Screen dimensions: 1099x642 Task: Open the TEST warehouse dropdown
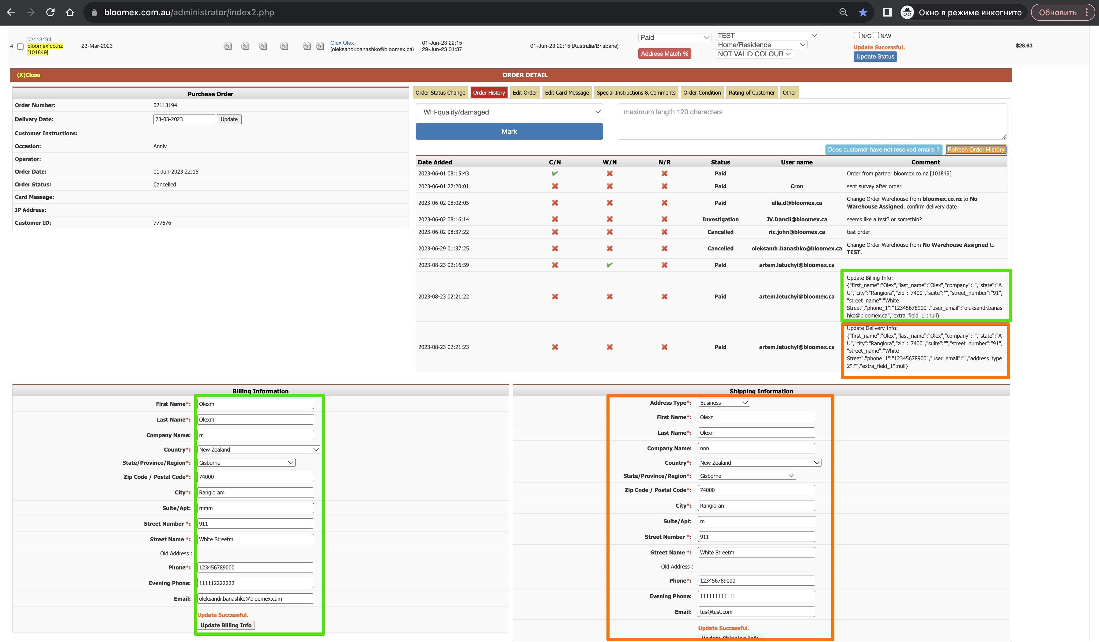click(768, 36)
